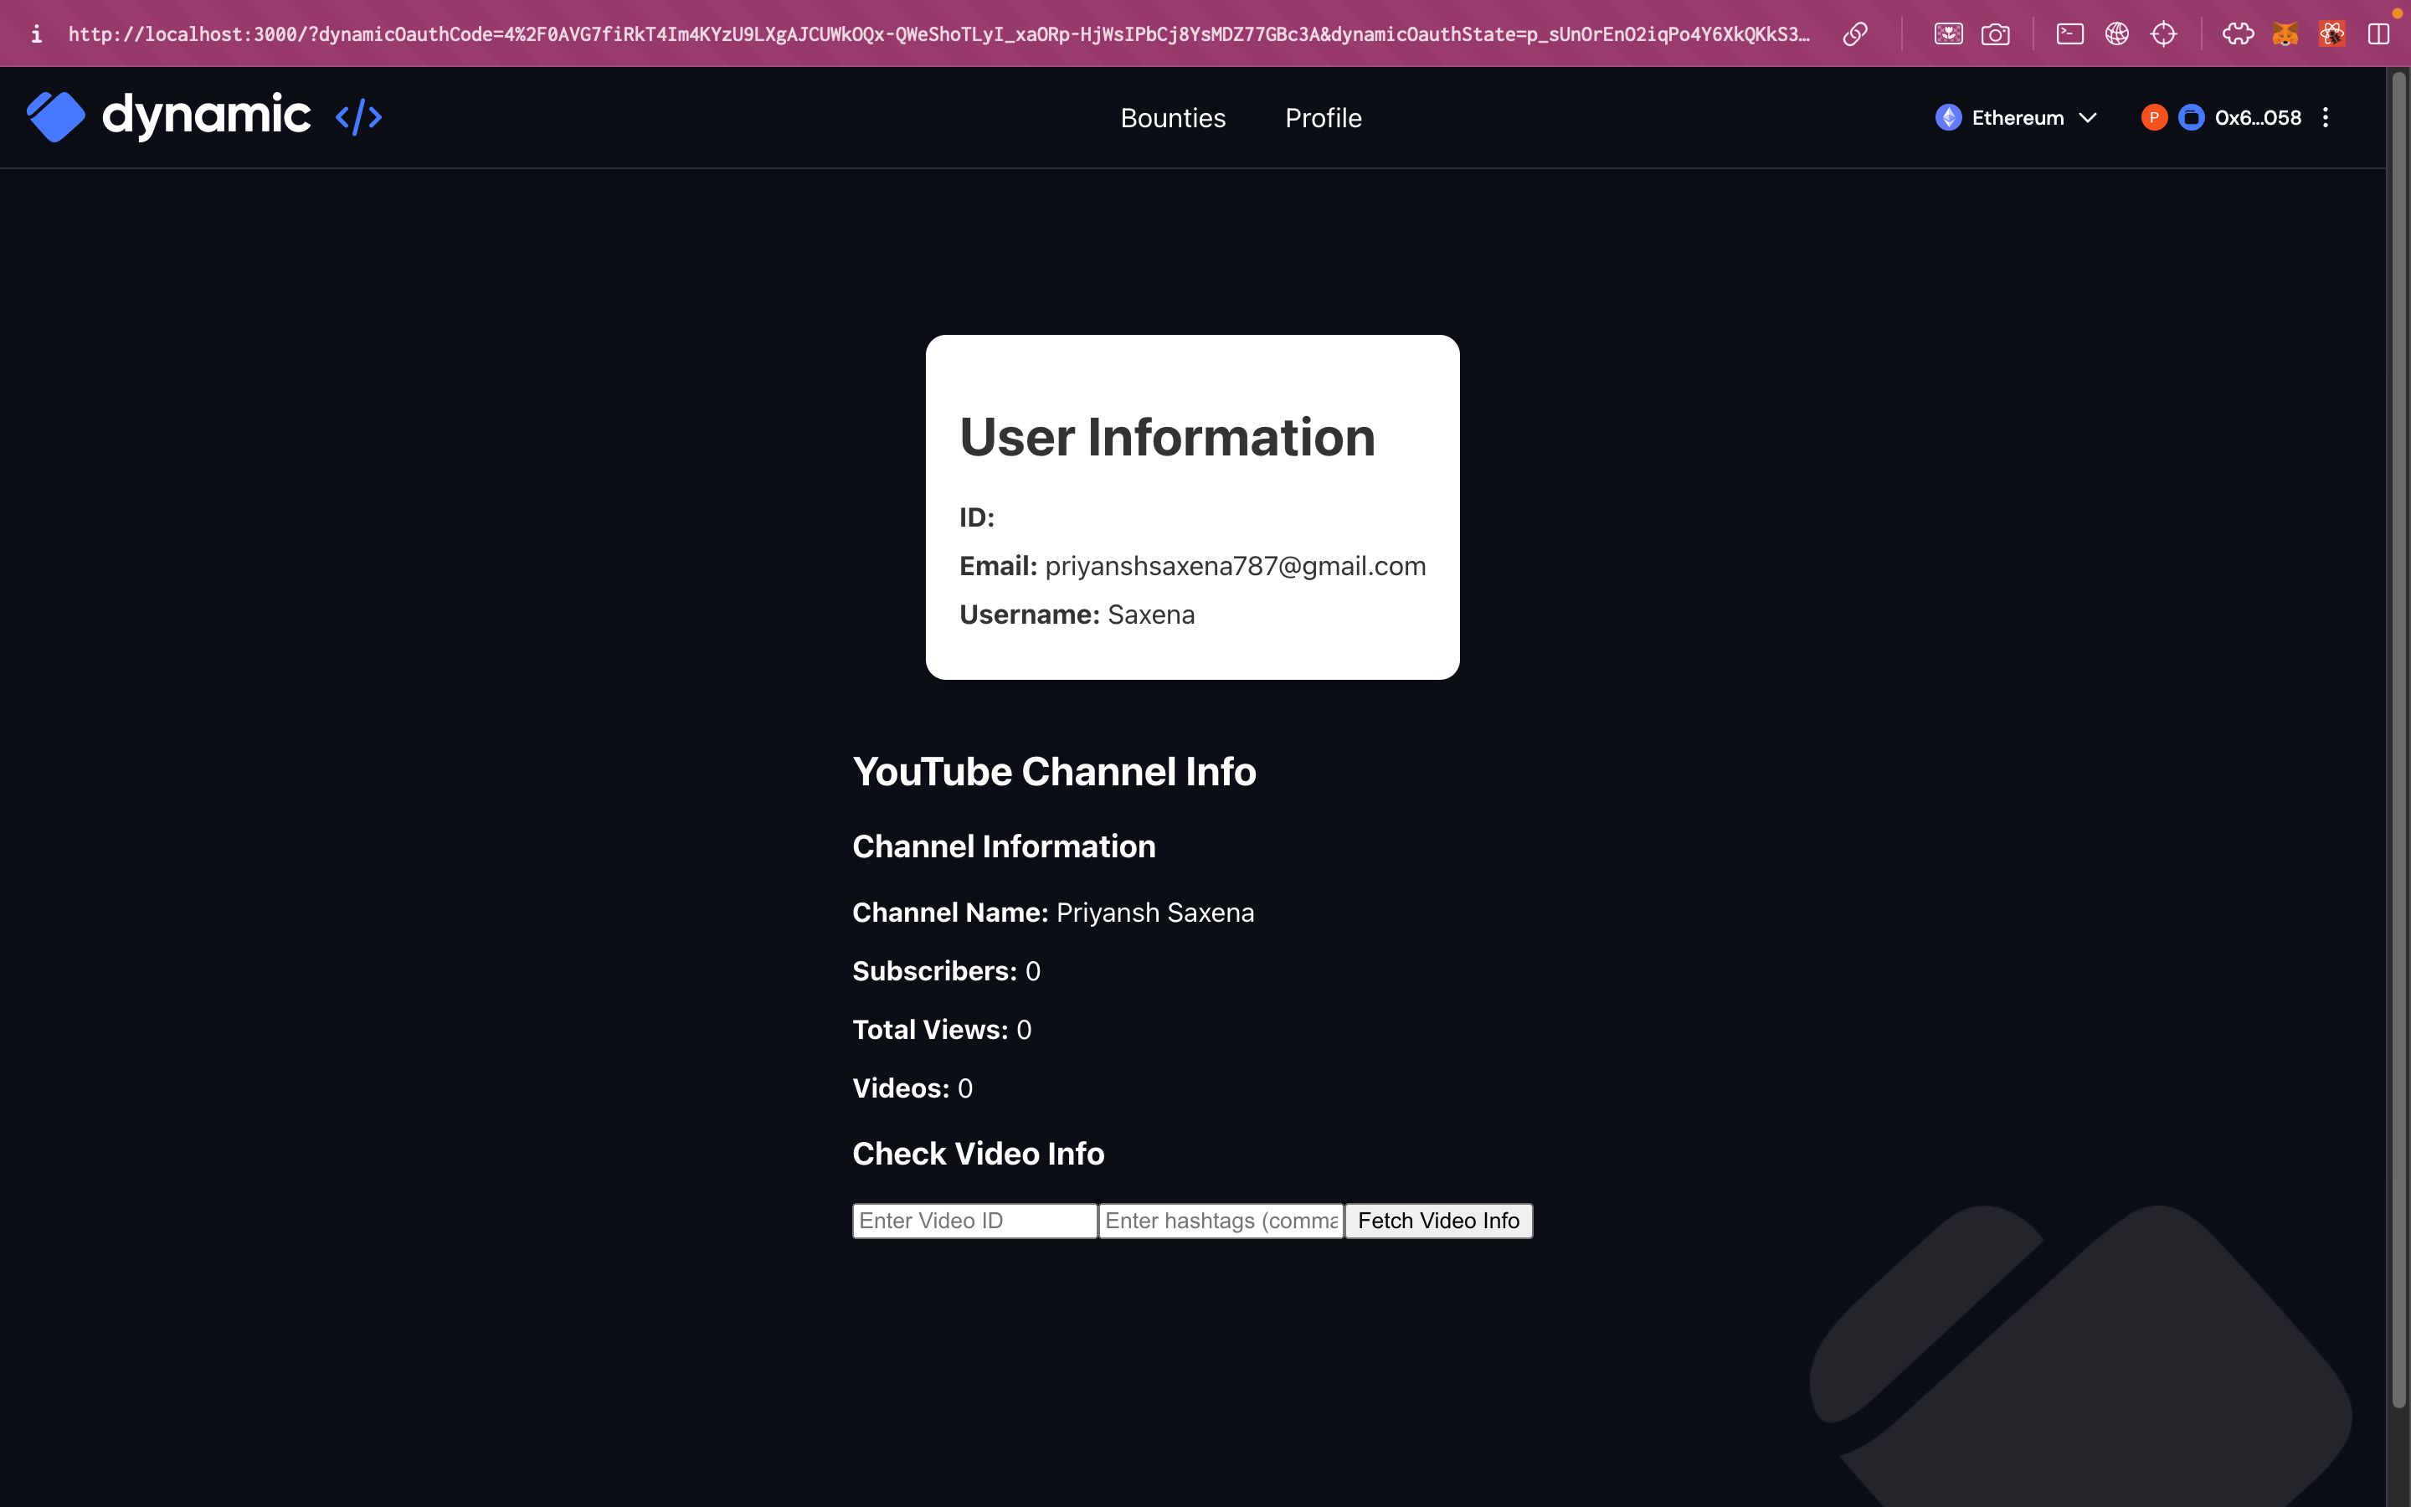Viewport: 2411px width, 1507px height.
Task: Click the Dynamic logo icon
Action: [x=54, y=116]
